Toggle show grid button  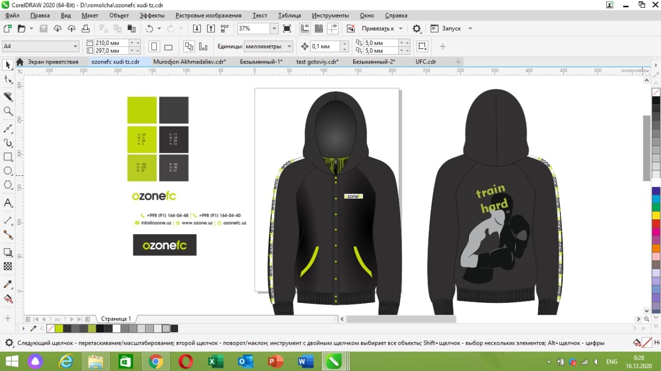pos(319,28)
